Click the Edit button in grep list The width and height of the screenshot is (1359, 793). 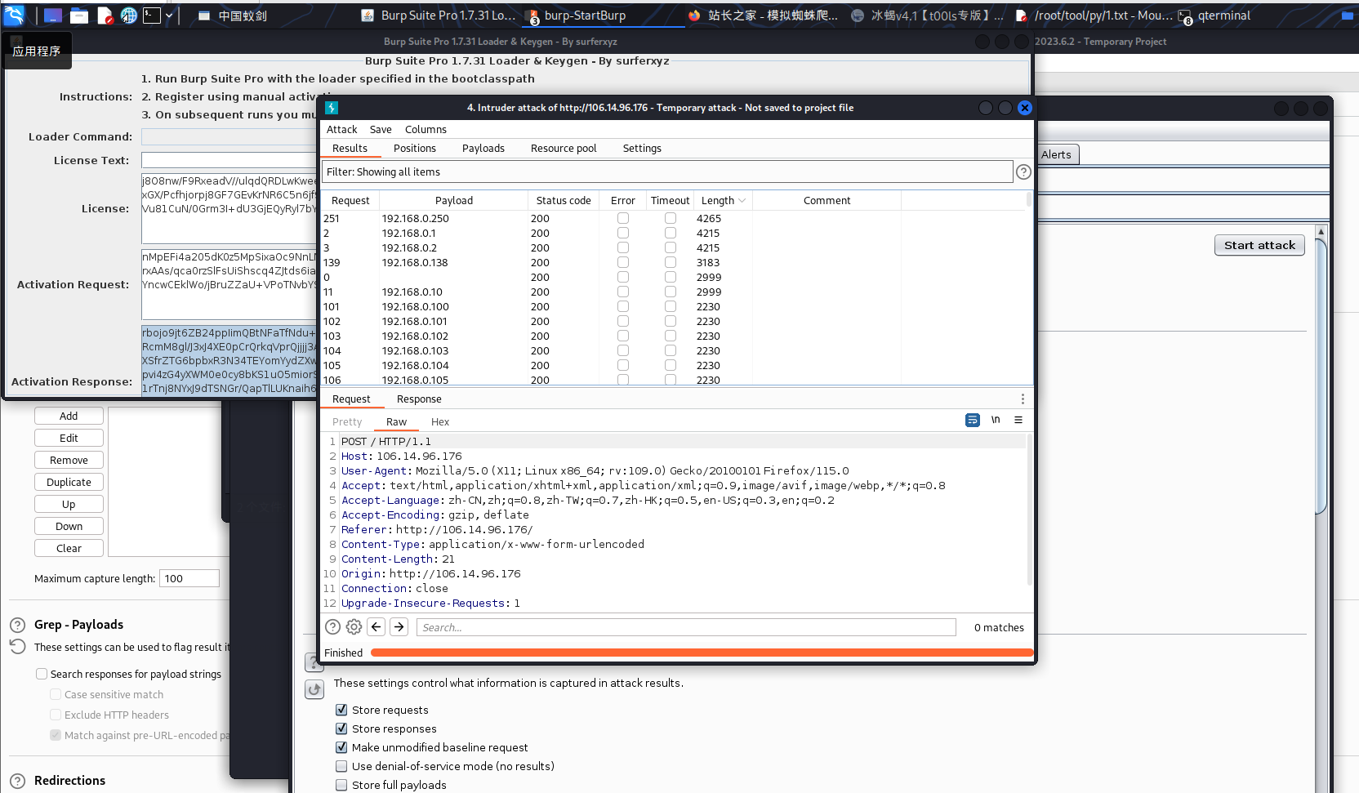point(69,438)
